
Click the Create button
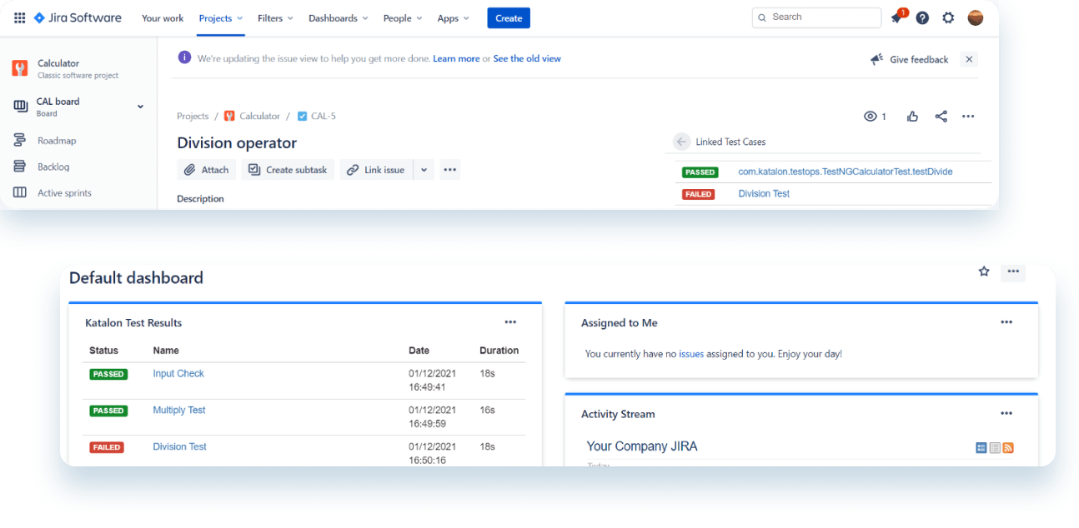[509, 18]
